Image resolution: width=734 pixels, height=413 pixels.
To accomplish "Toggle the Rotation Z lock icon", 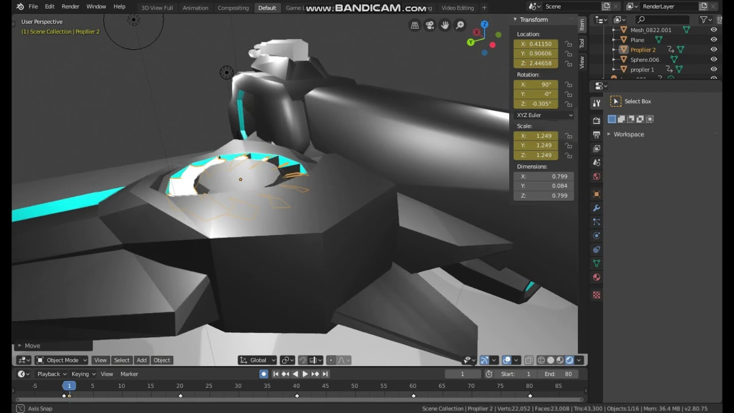I will [x=568, y=104].
